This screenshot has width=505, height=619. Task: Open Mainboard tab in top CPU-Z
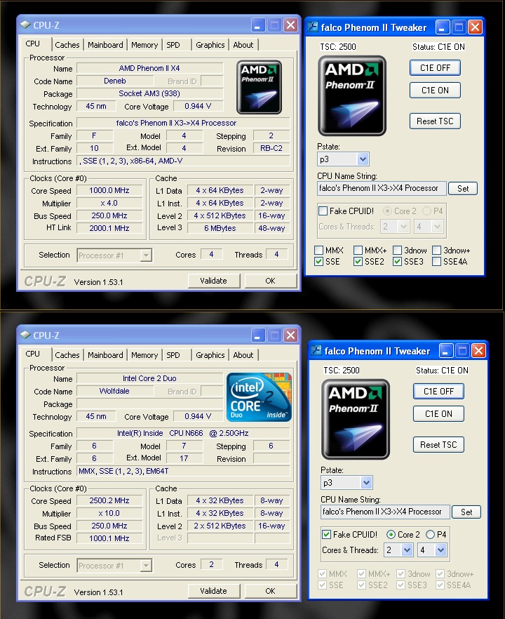(105, 45)
